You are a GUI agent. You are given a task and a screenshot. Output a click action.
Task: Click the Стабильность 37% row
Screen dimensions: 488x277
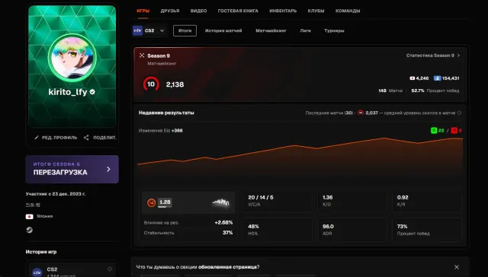188,233
